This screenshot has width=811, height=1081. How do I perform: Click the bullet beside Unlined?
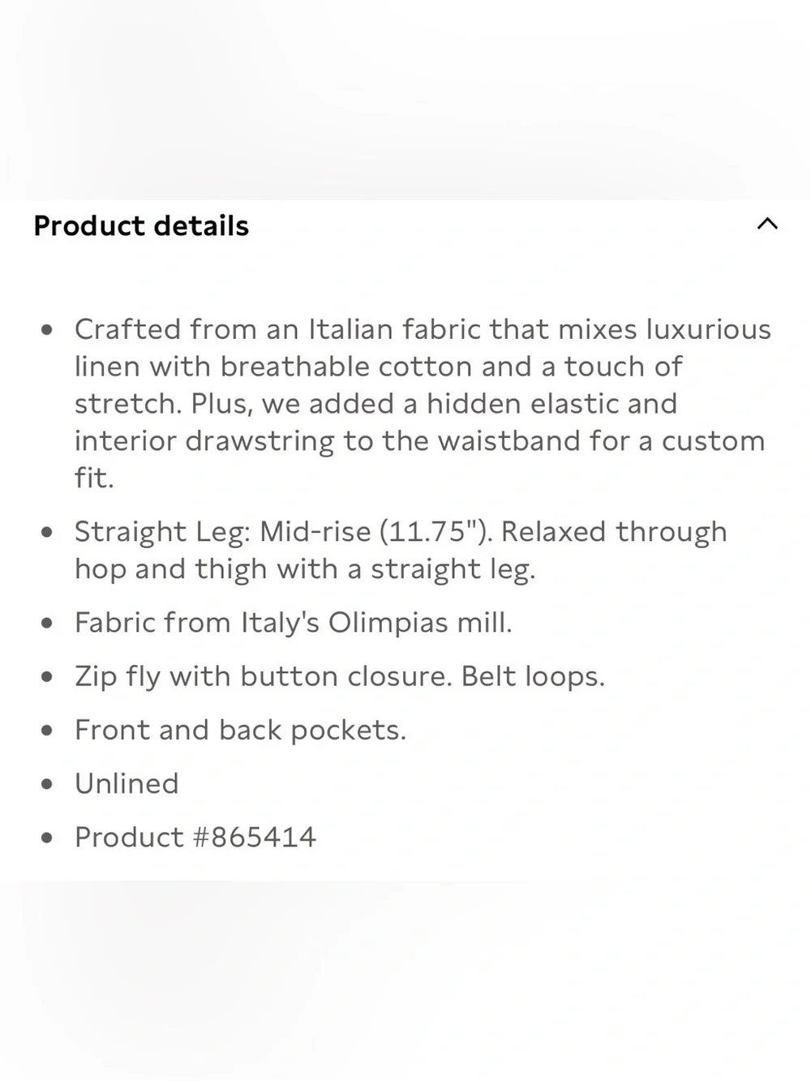tap(47, 784)
